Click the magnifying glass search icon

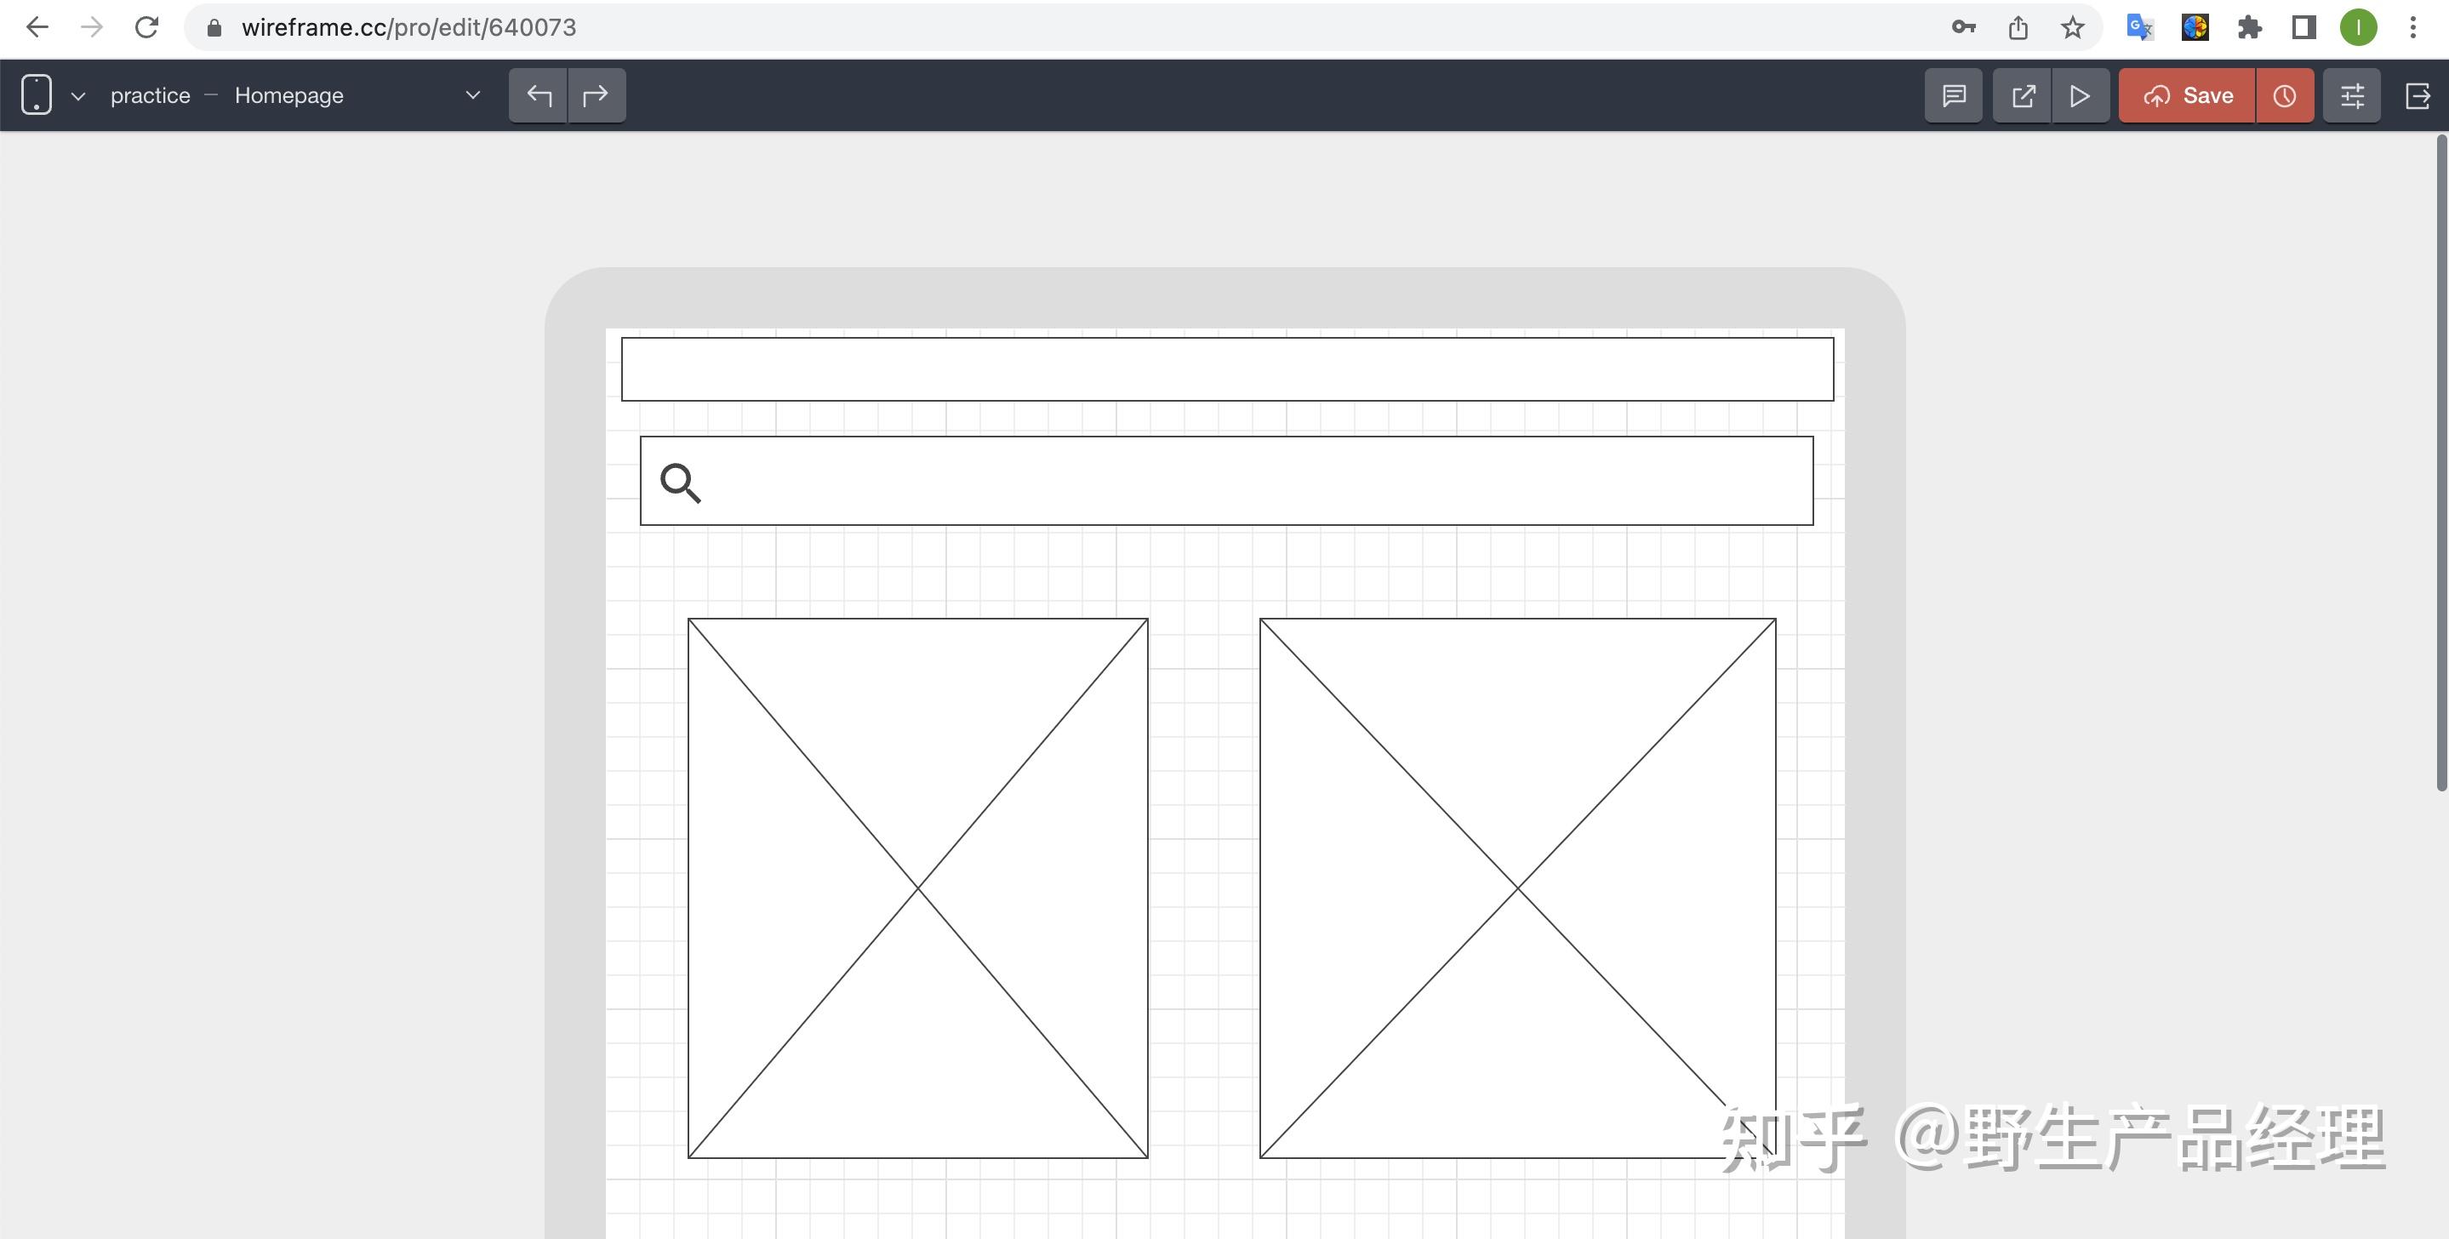point(681,482)
